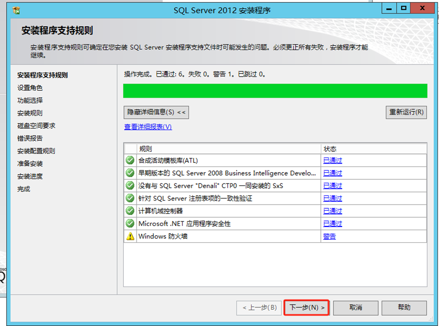Image resolution: width=439 pixels, height=326 pixels.
Task: Open 已通过 link for SQL Server 2008 Business Intelligence row
Action: (x=332, y=173)
